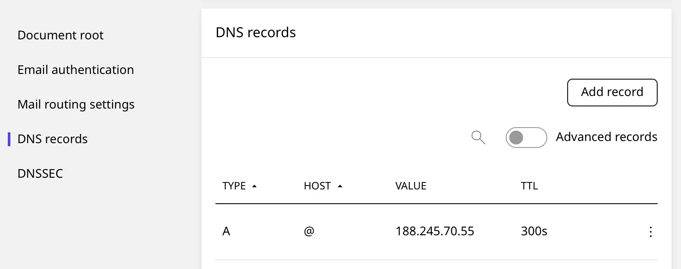Viewport: 681px width, 269px height.
Task: Click the Add record button
Action: [x=612, y=92]
